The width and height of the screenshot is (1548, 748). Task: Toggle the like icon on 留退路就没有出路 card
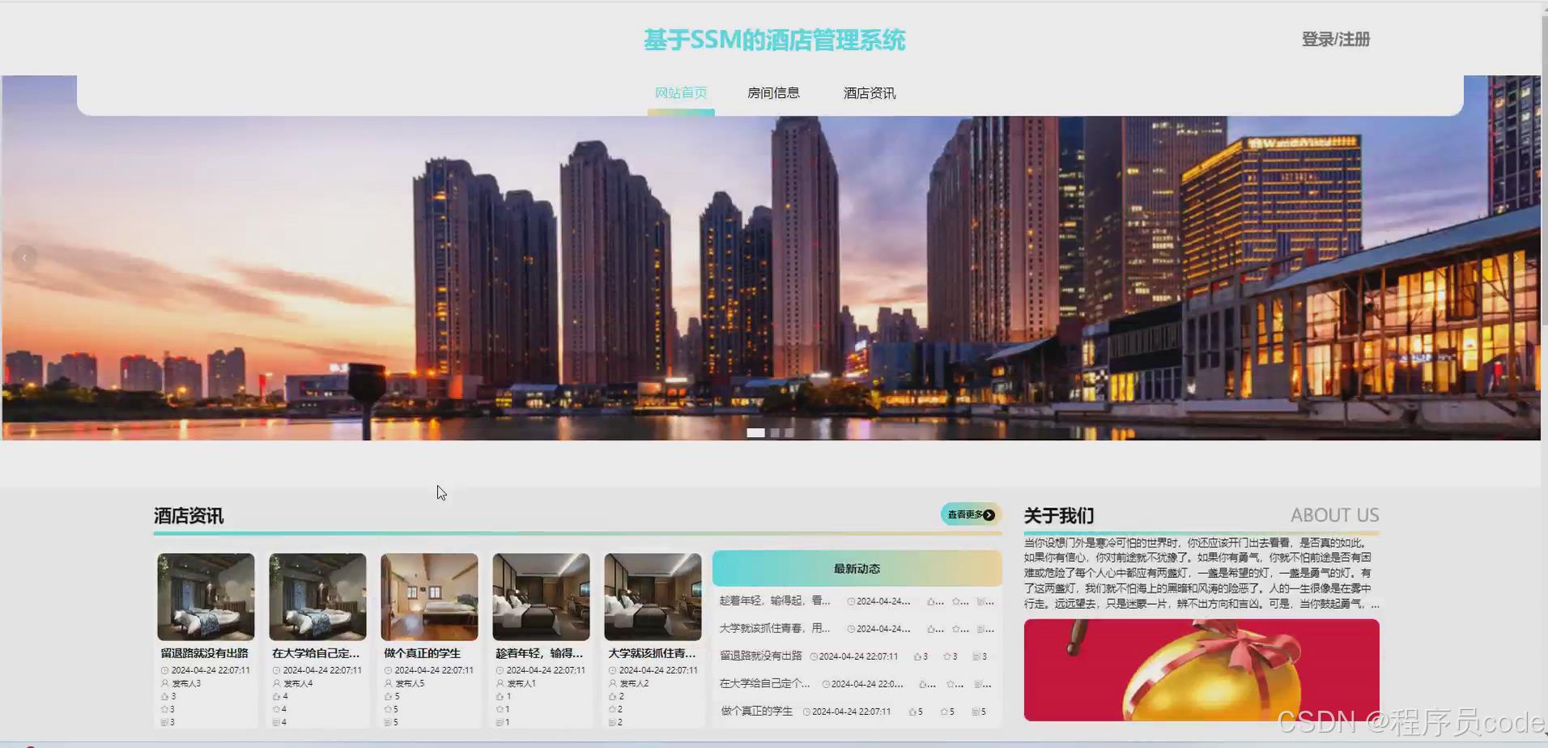point(163,695)
